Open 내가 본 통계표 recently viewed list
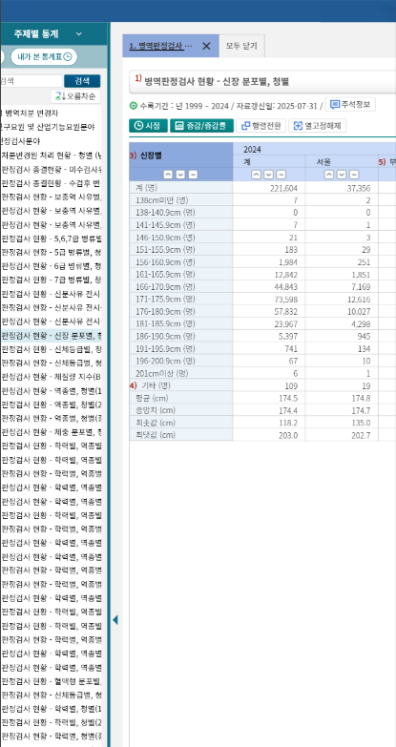396x747 pixels. 44,56
